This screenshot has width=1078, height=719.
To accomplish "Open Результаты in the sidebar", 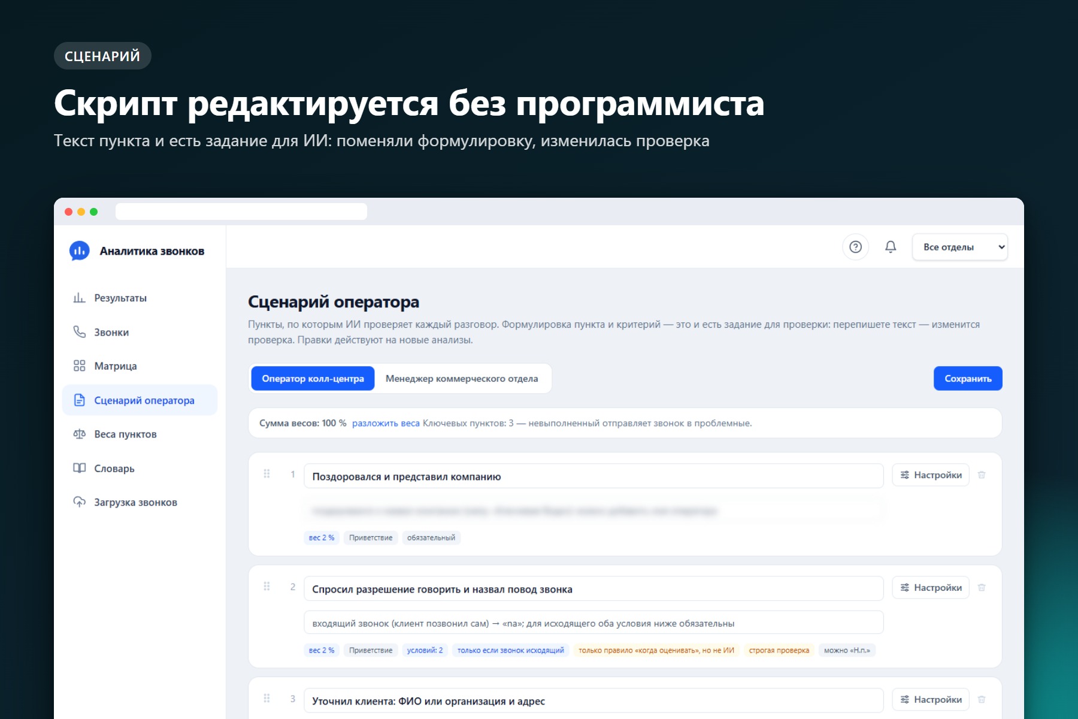I will coord(140,298).
